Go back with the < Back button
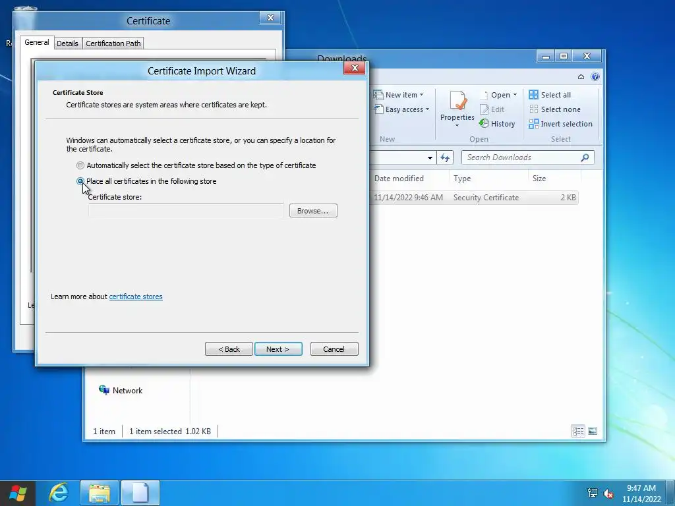The image size is (675, 506). pos(229,349)
